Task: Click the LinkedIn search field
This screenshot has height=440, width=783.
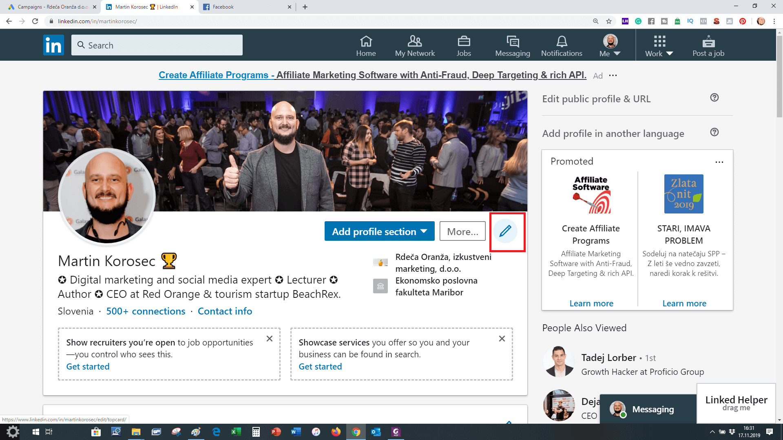Action: (x=157, y=45)
